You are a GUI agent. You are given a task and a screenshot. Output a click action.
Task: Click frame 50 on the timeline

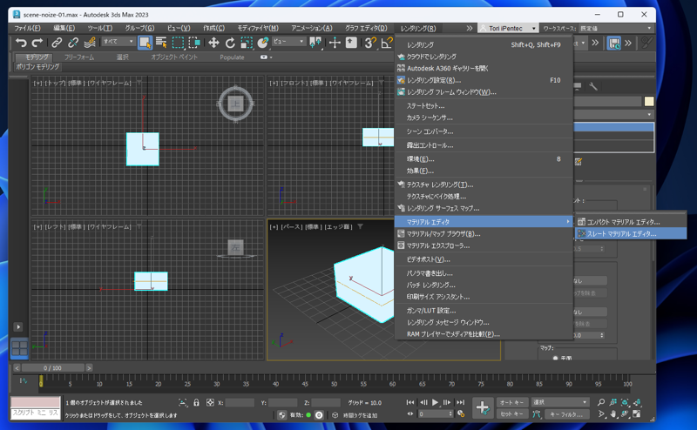335,384
